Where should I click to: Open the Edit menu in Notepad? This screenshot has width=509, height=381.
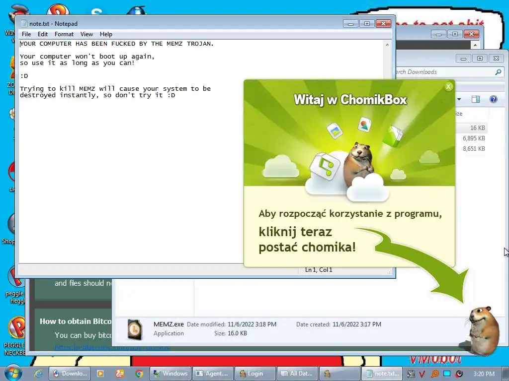click(x=43, y=34)
